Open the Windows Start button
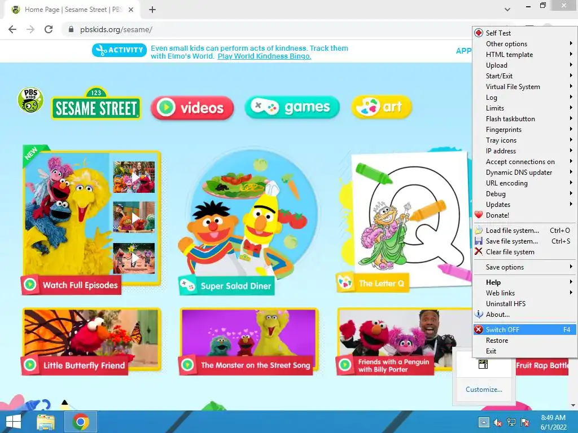The width and height of the screenshot is (578, 433). (14, 422)
